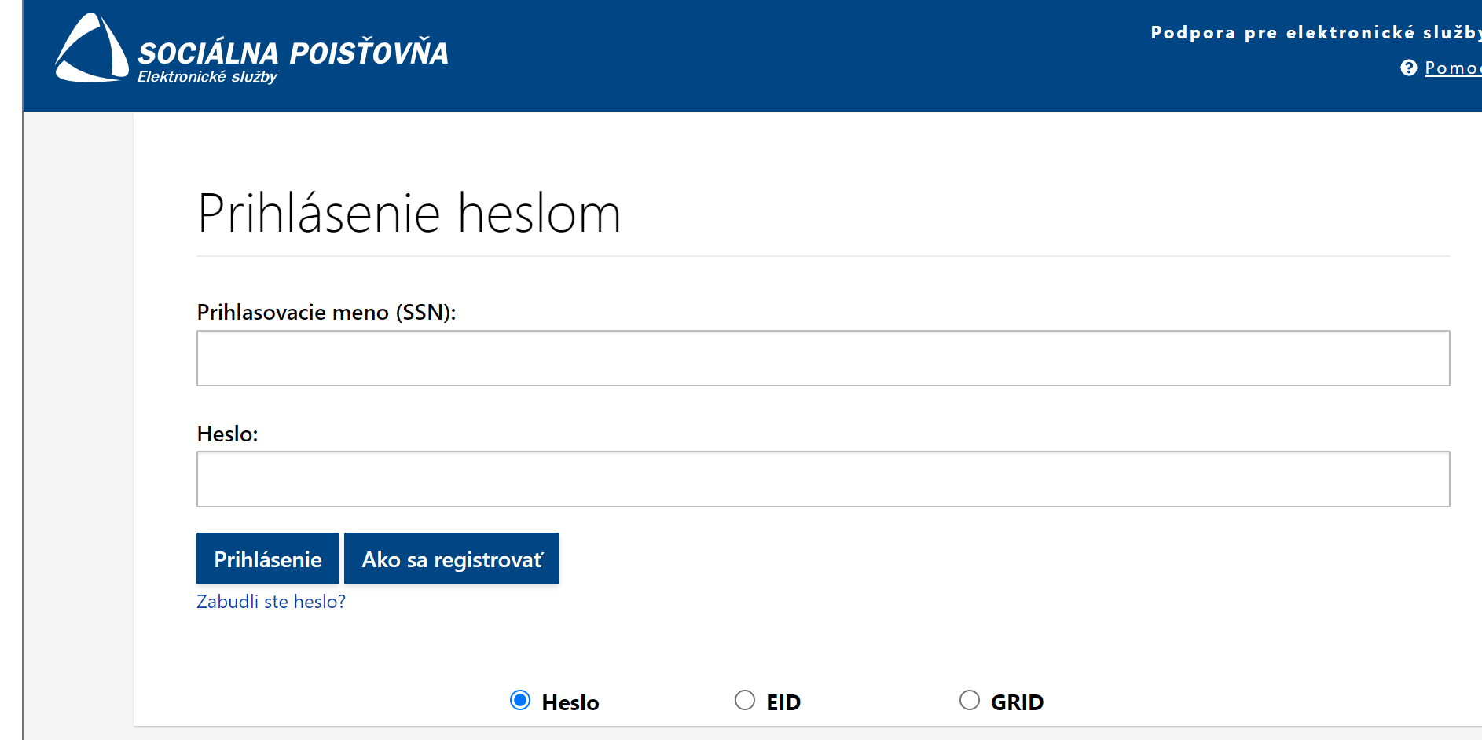This screenshot has height=740, width=1482.
Task: Click the Heslo label beside the radio button
Action: [570, 702]
